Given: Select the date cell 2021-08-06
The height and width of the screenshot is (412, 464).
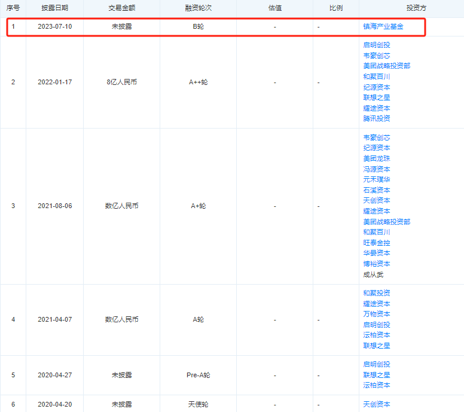Looking at the screenshot, I should tap(55, 206).
